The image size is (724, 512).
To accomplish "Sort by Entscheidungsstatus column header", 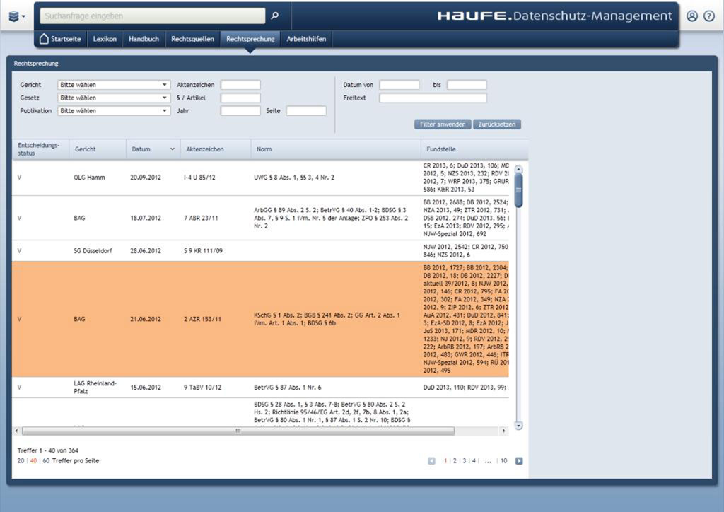I will (40, 149).
